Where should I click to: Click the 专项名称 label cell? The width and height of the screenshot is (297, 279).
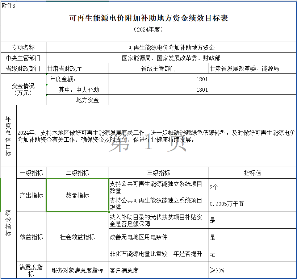coord(24,47)
